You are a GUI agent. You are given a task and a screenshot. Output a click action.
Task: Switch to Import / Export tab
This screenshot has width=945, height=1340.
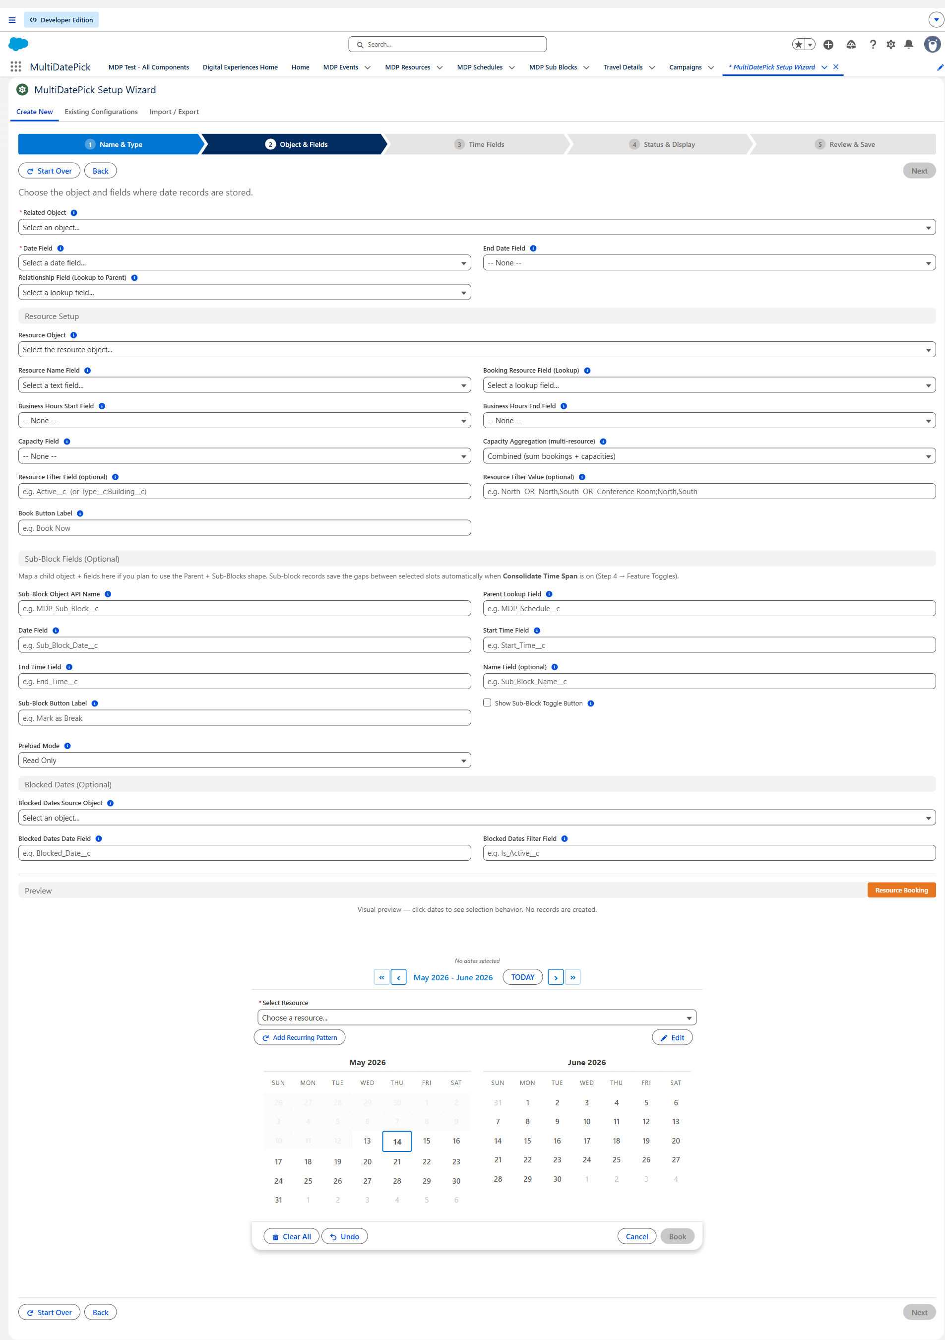click(x=174, y=112)
